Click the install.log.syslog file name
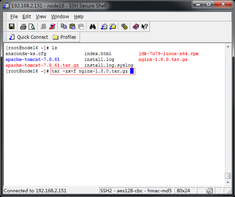 (x=109, y=65)
